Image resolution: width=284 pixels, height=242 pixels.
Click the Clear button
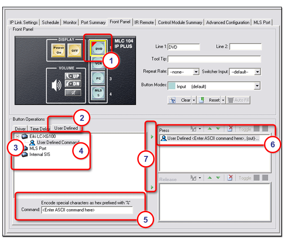click(180, 100)
